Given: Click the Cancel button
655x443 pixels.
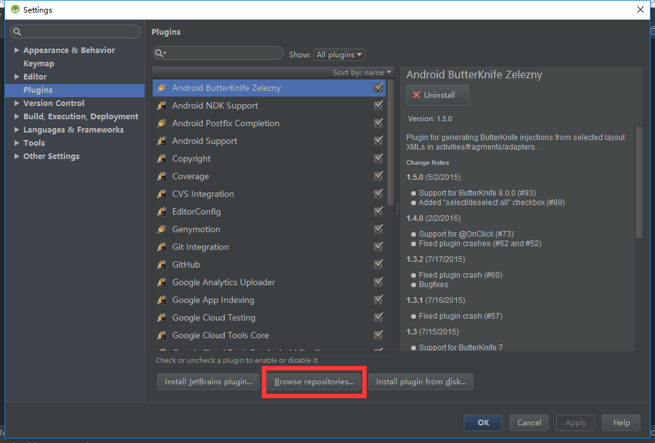Looking at the screenshot, I should coord(529,423).
